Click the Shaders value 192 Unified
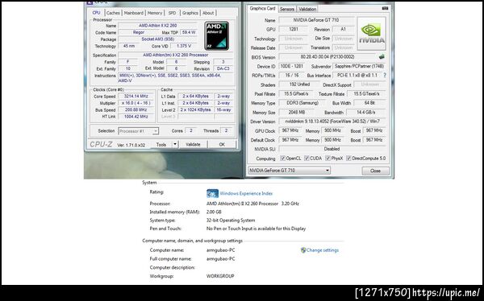Image resolution: width=484 pixels, height=301 pixels. (x=299, y=85)
